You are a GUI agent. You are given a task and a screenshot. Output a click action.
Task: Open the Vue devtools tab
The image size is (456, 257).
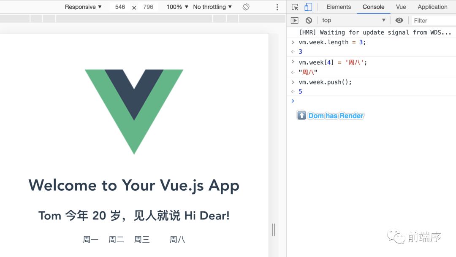(x=400, y=7)
